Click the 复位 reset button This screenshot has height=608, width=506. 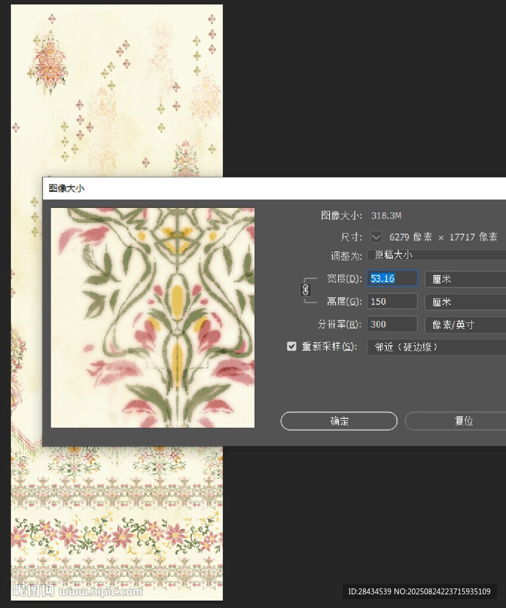click(456, 421)
